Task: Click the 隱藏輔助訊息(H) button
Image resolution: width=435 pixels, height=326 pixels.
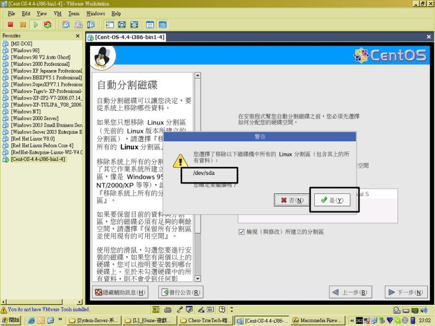Action: [120, 292]
